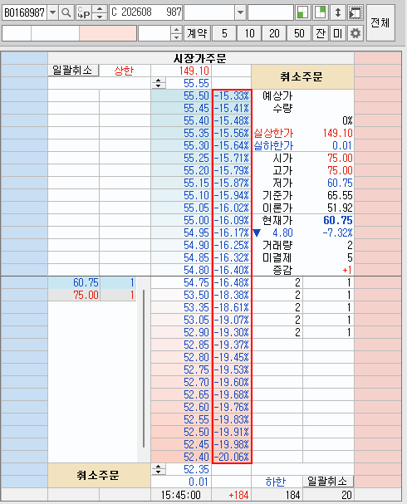Viewport: 407px width, 504px height.
Task: Click the price stepper next to 52.35
Action: click(x=158, y=469)
